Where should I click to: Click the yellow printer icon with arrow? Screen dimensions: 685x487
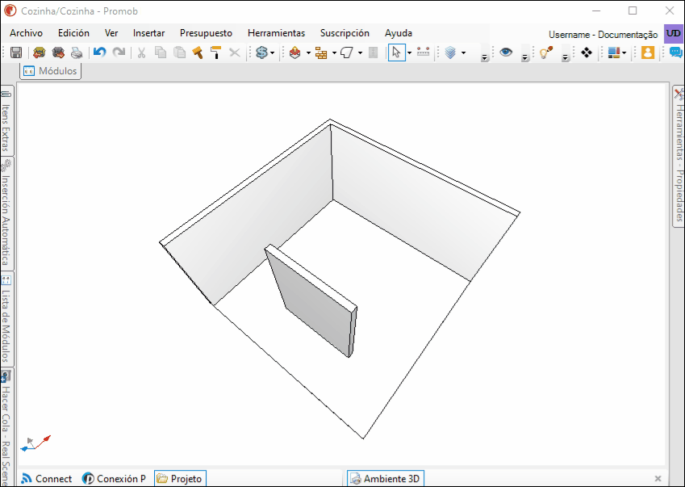click(40, 52)
